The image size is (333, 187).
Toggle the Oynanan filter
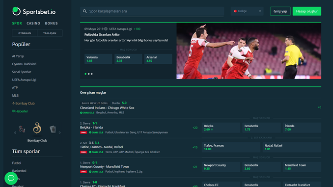coord(25,33)
